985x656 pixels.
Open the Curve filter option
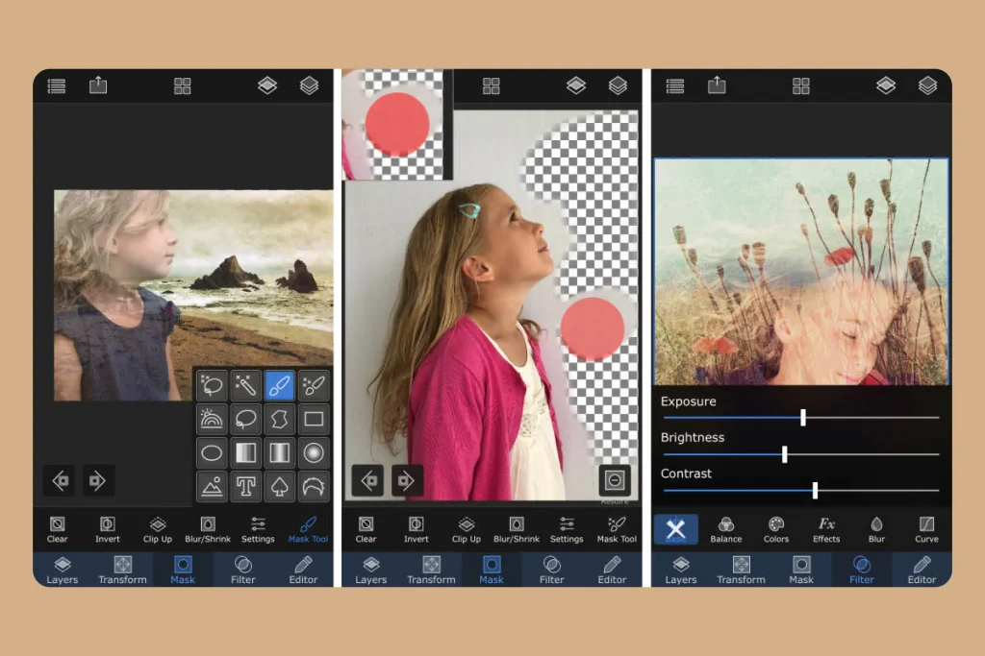(926, 528)
